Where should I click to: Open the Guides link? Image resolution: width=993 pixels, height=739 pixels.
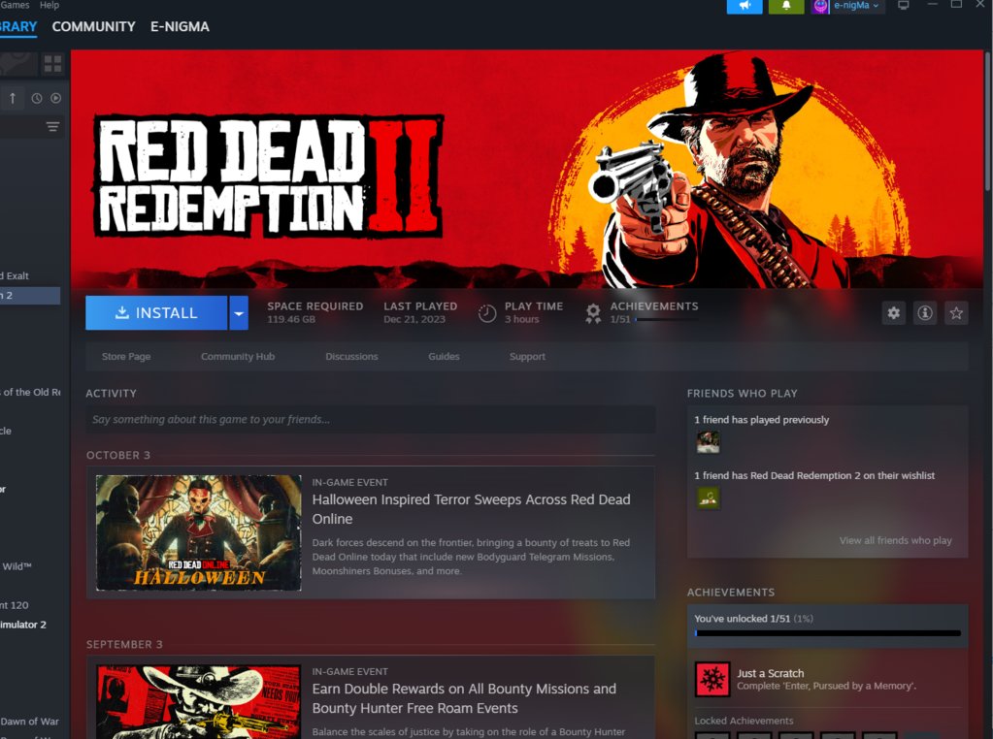444,356
